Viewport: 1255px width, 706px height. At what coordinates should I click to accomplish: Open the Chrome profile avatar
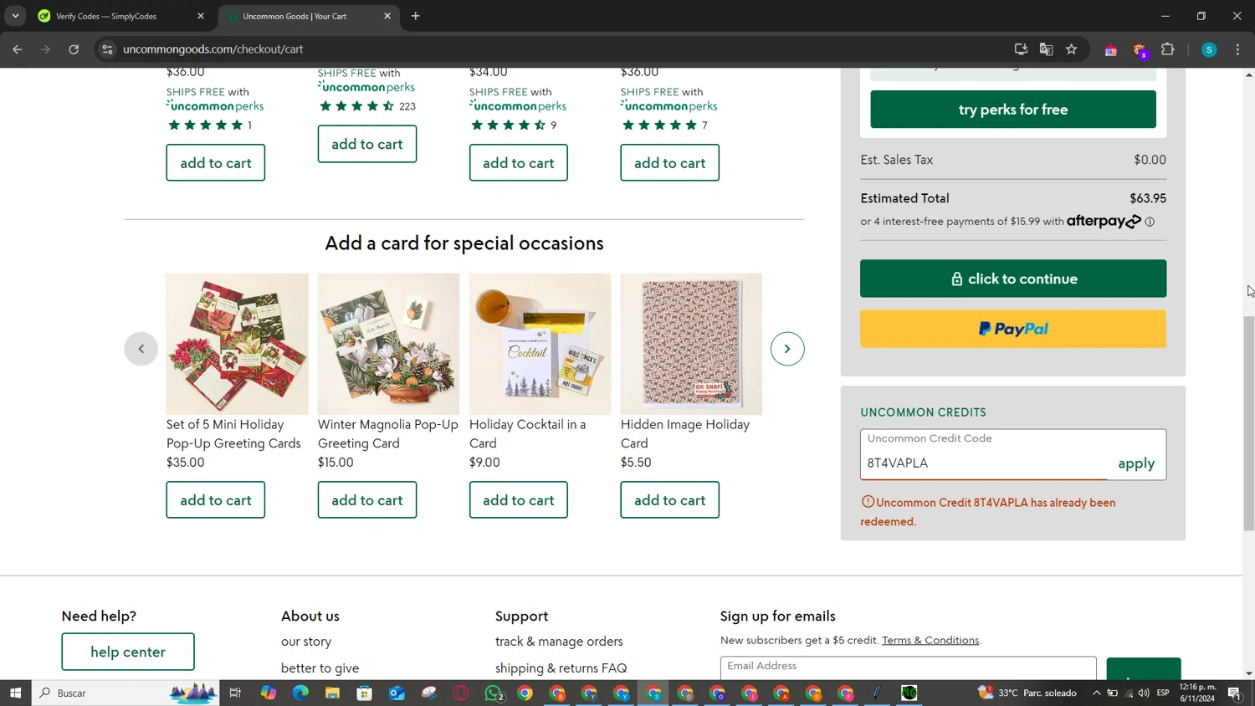point(1209,49)
